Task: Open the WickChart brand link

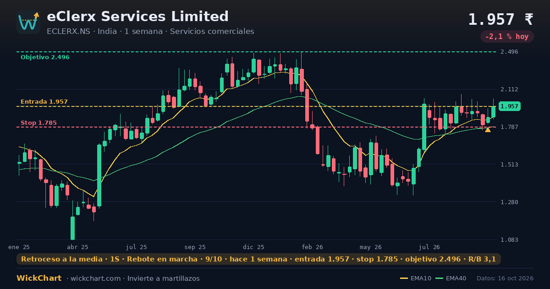Action: [39, 278]
